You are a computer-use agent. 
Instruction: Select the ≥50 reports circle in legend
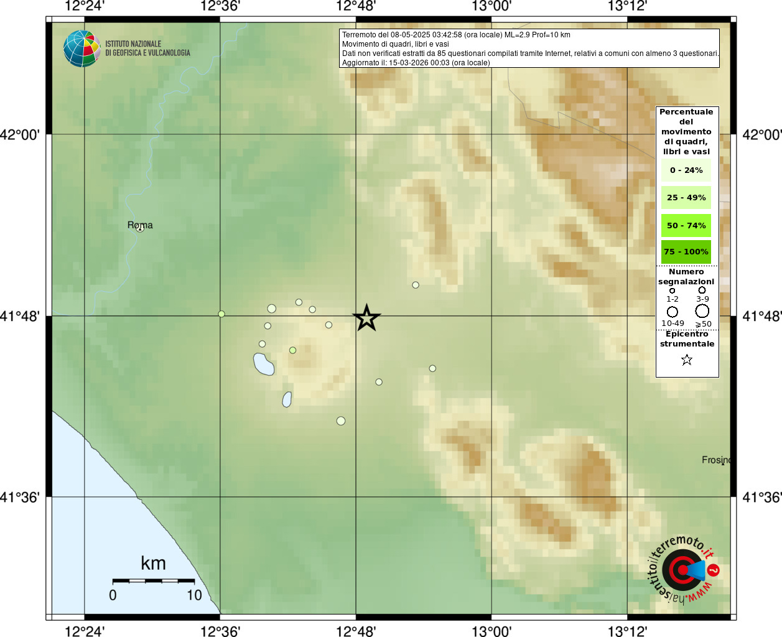coord(702,311)
